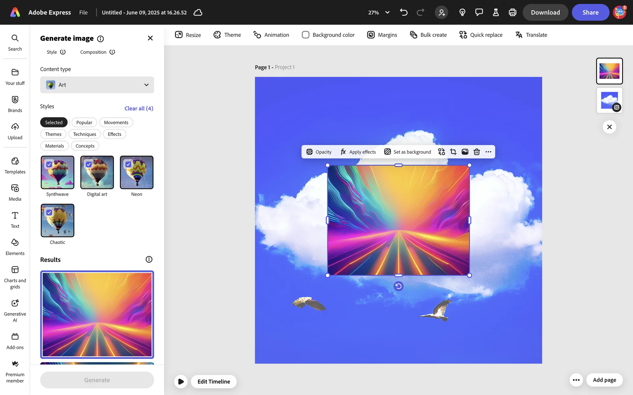Viewport: 633px width, 395px height.
Task: Open the Opacity control for the image
Action: tap(319, 152)
